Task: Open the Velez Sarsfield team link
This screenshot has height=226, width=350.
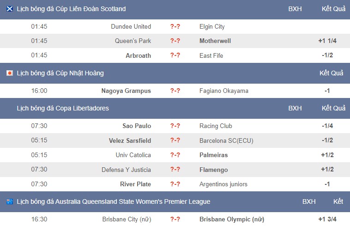Action: click(x=130, y=140)
